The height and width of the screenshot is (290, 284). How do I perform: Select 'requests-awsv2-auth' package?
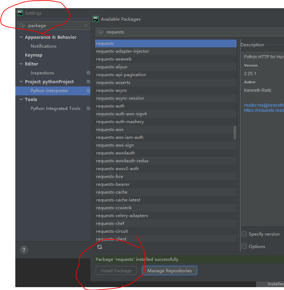point(166,169)
